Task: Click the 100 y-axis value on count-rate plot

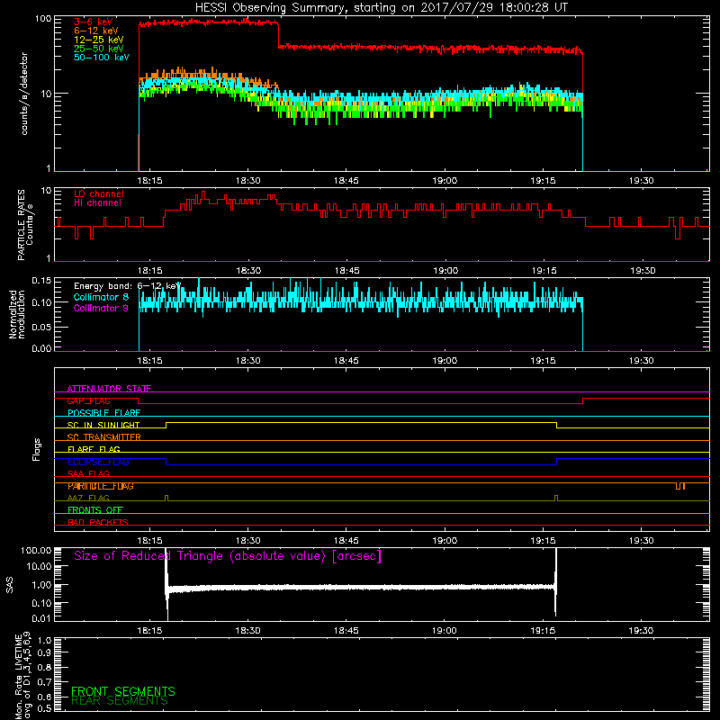Action: 42,19
